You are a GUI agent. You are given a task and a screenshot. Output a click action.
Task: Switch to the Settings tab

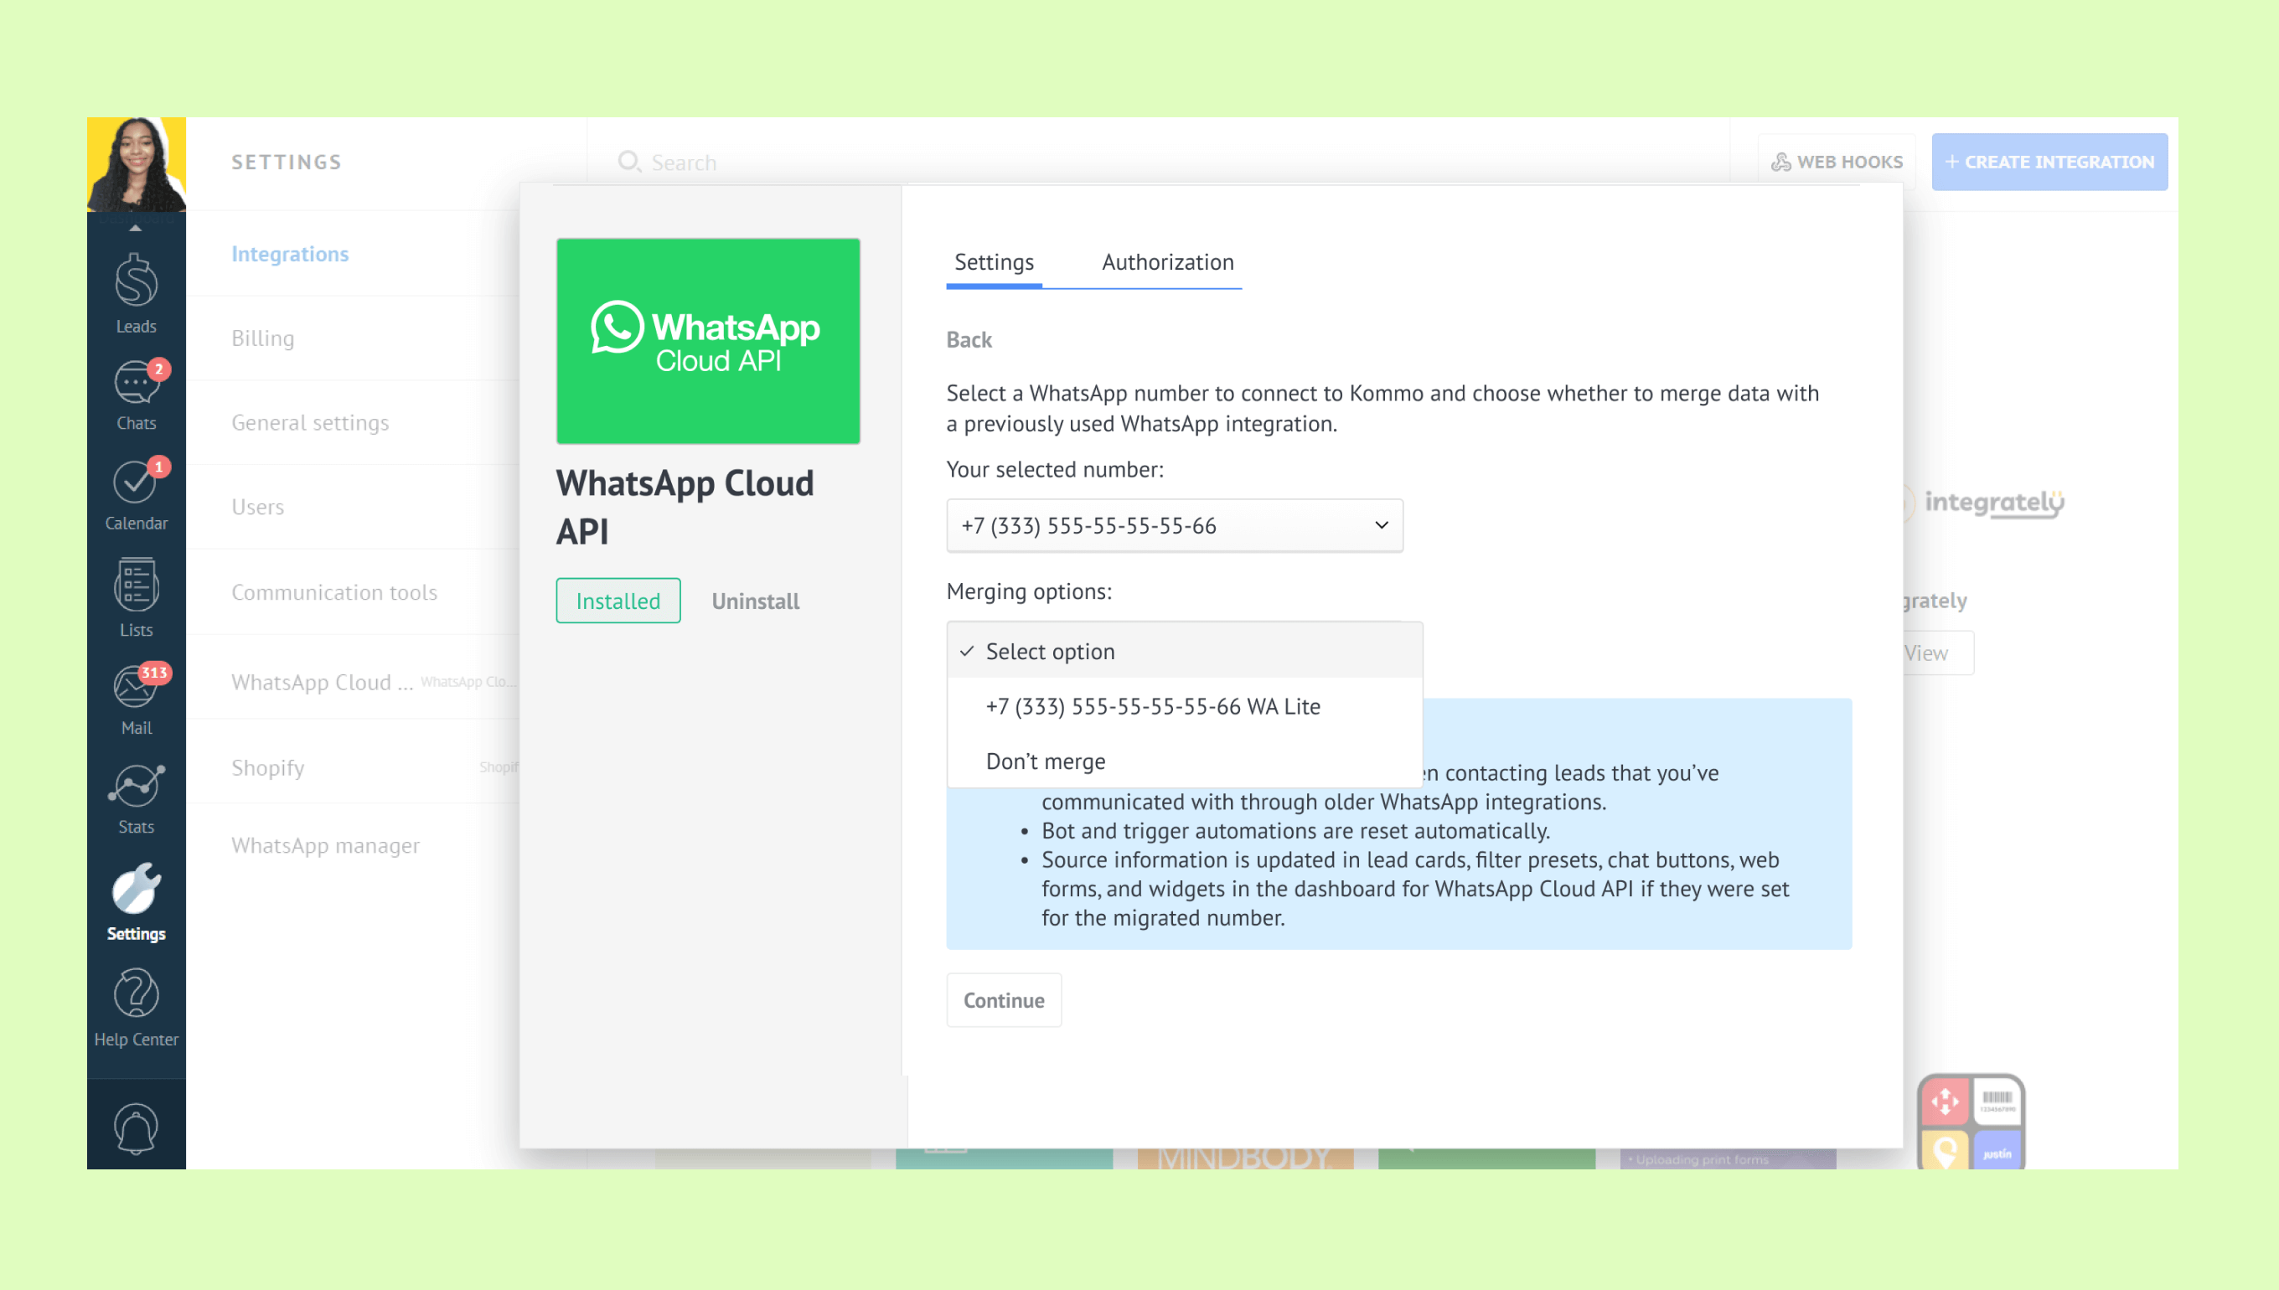[995, 262]
